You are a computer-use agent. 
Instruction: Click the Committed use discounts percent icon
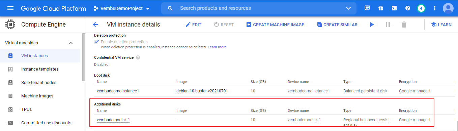(x=10, y=123)
